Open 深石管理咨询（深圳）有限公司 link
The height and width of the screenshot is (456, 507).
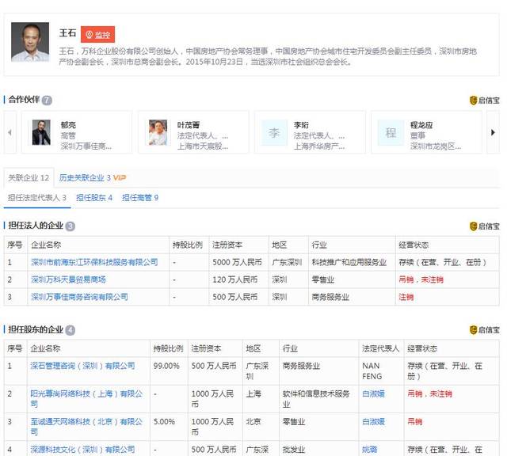(x=82, y=366)
